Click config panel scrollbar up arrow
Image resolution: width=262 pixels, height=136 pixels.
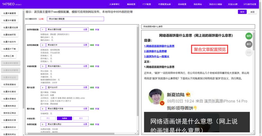(x=138, y=26)
